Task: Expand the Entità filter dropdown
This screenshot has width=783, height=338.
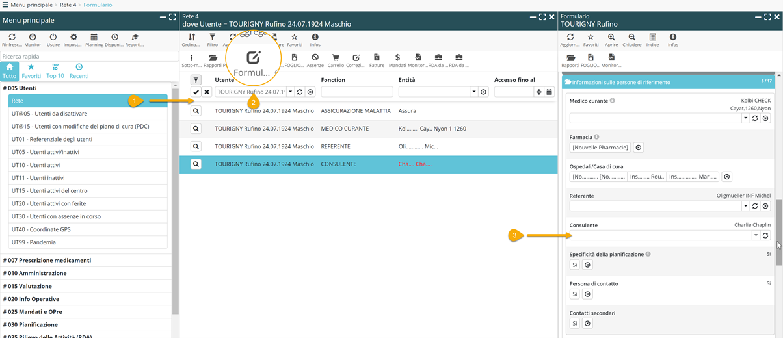Action: 473,92
